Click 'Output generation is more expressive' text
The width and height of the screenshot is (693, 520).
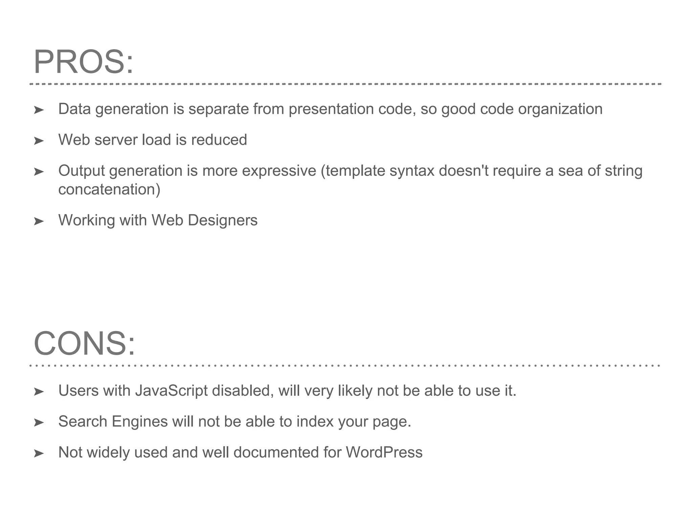(x=187, y=171)
